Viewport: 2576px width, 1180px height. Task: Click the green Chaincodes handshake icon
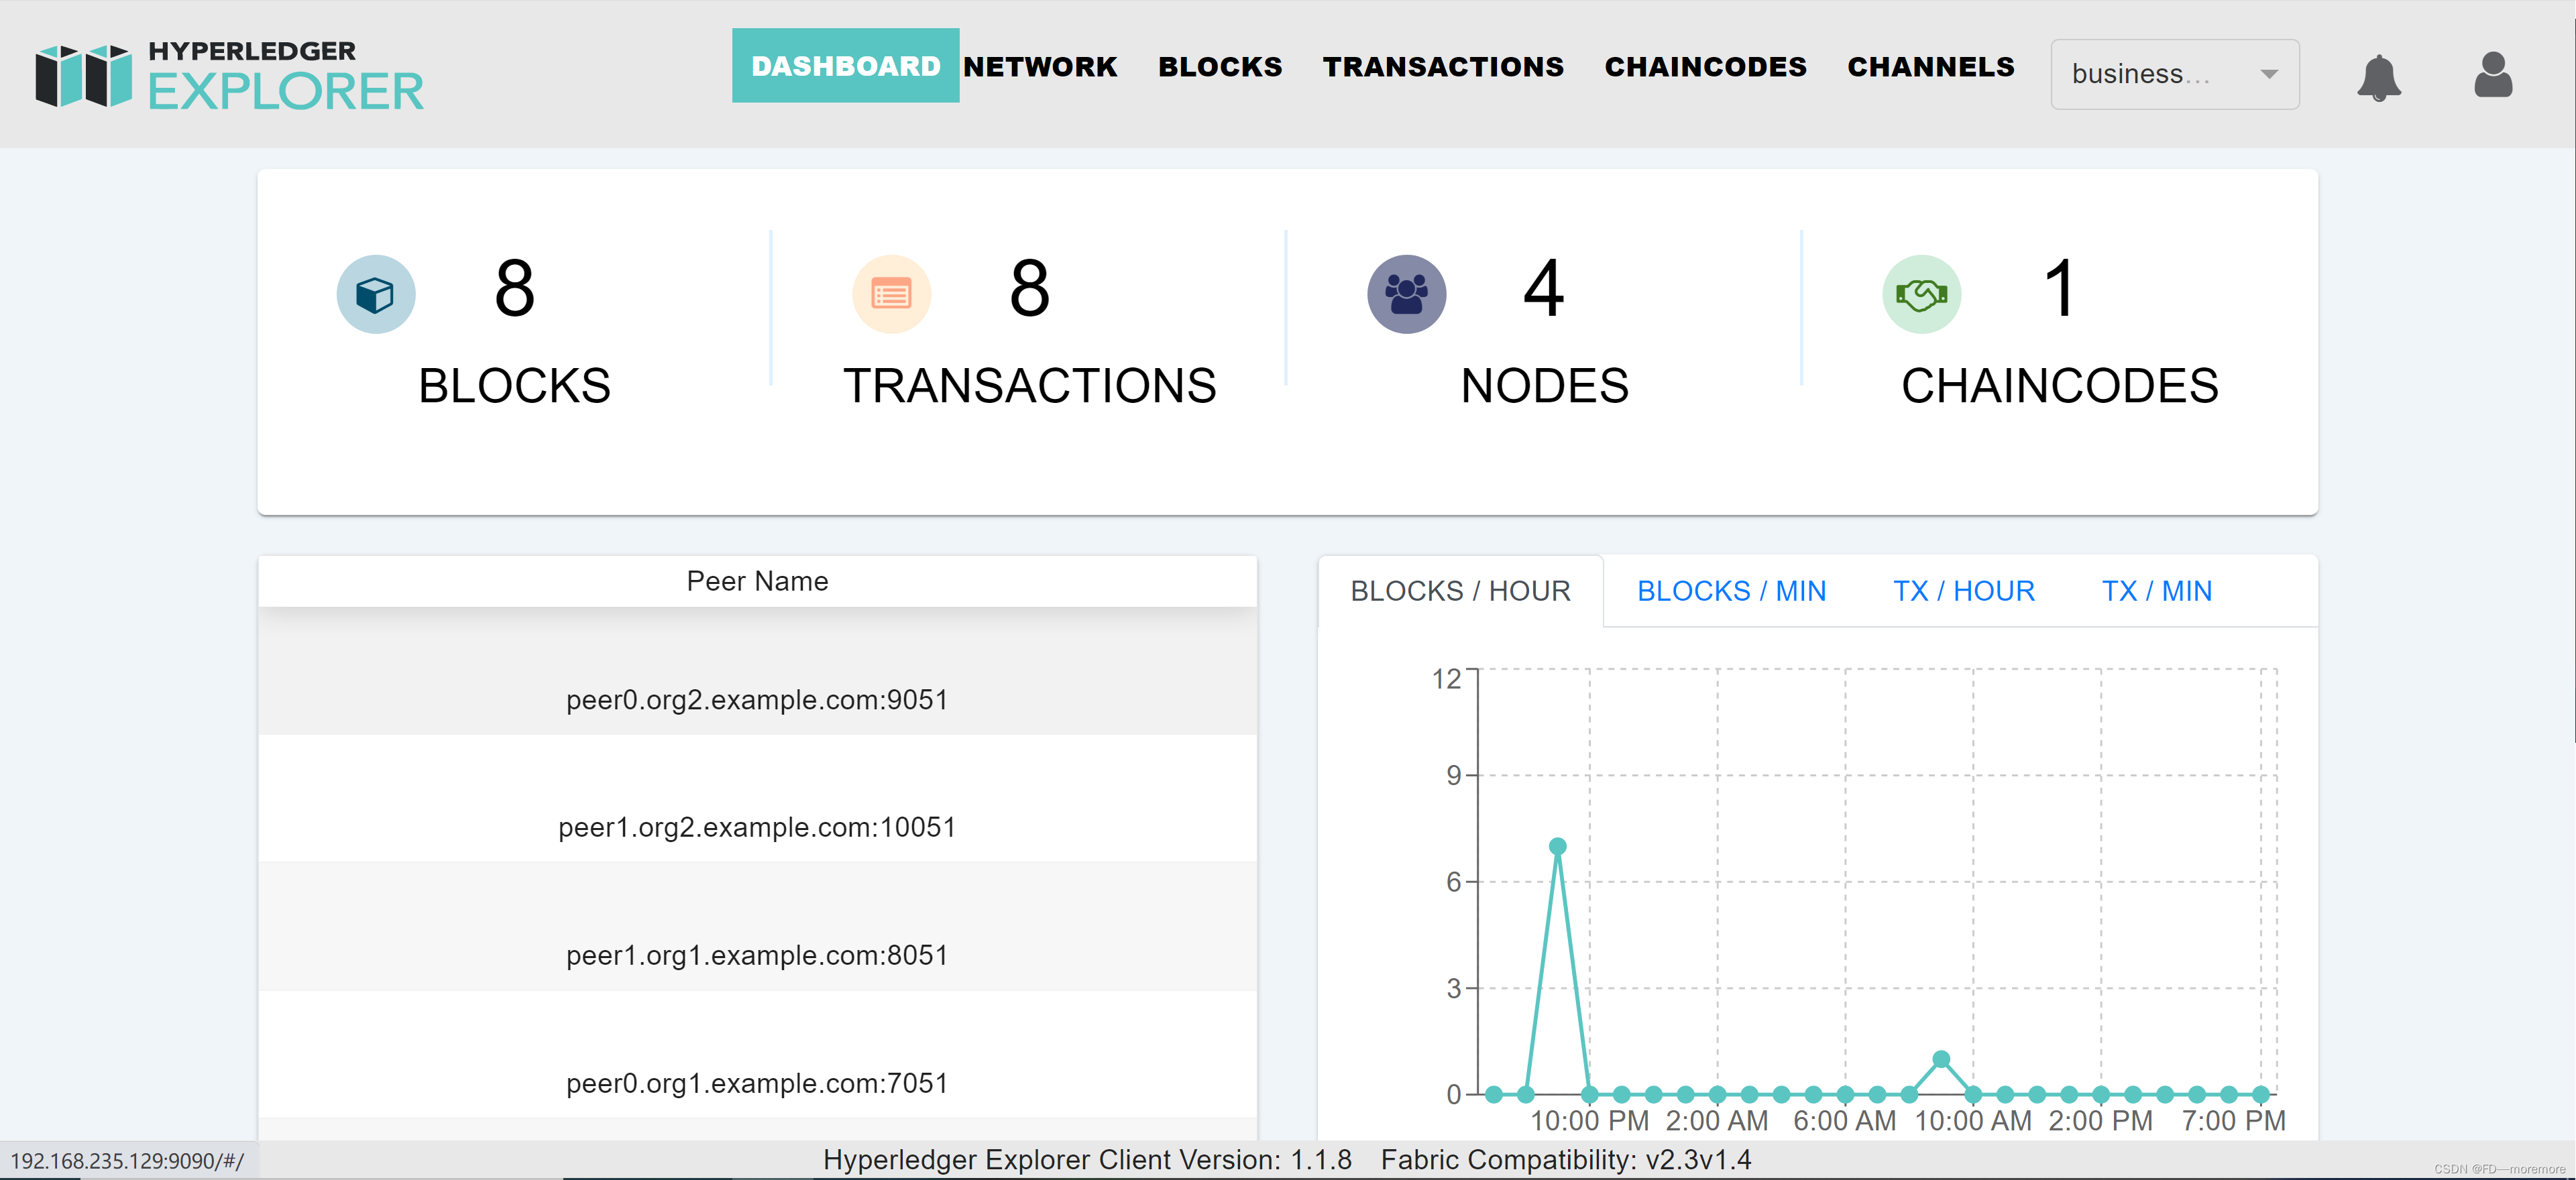pyautogui.click(x=1921, y=294)
